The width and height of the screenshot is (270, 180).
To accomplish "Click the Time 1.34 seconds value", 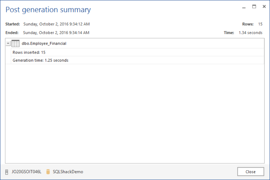I will pos(250,33).
